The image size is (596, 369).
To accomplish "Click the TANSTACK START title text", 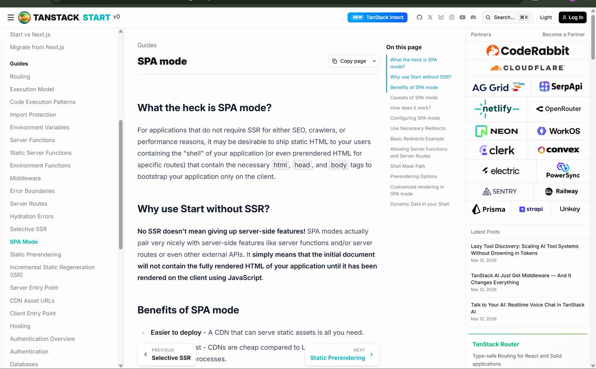I will [x=72, y=17].
